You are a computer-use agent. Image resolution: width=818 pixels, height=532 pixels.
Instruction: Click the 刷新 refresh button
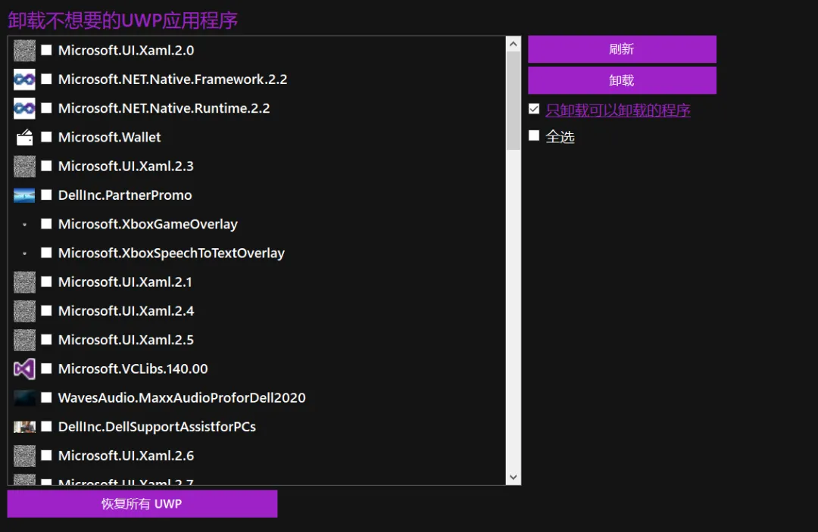pyautogui.click(x=622, y=49)
